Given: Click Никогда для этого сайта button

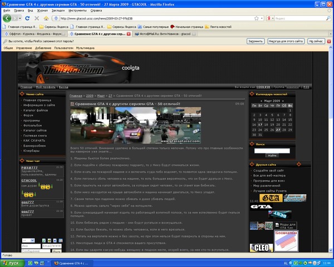Looking at the screenshot, I should coord(286,41).
